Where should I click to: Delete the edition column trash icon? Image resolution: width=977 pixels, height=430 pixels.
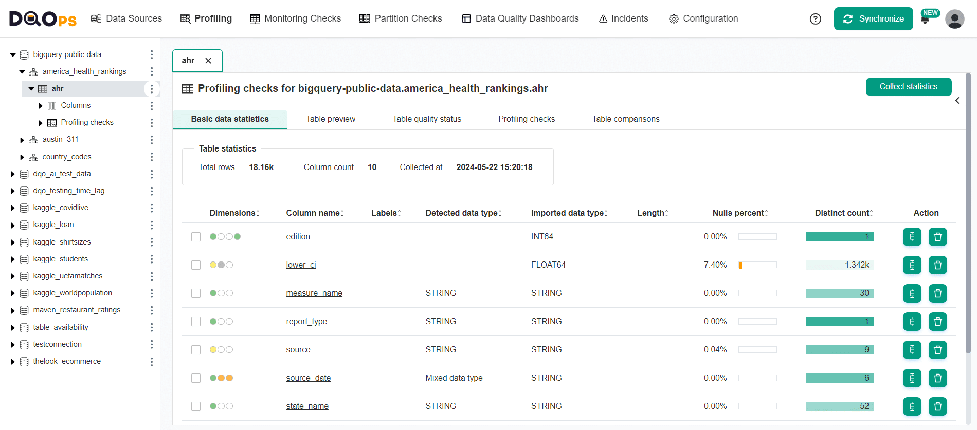[938, 237]
